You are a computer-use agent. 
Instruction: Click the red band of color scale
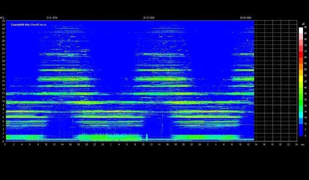pos(301,54)
